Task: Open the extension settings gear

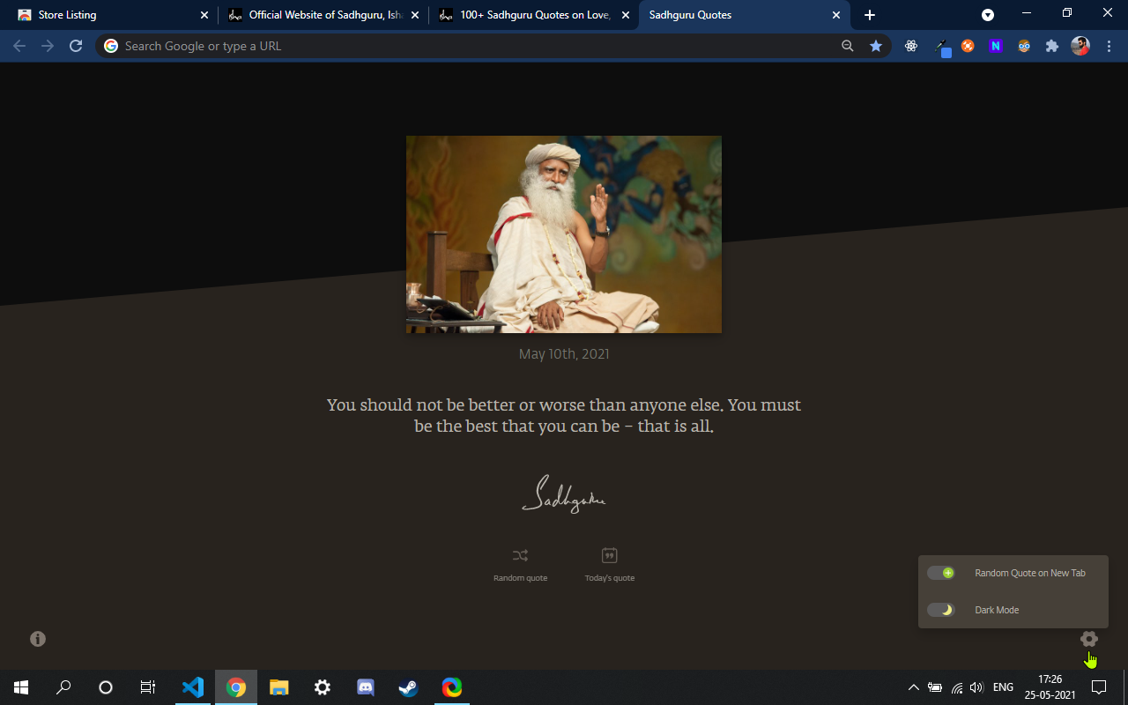Action: tap(1088, 638)
